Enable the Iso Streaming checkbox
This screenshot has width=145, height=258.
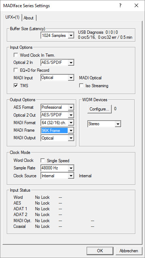click(81, 86)
